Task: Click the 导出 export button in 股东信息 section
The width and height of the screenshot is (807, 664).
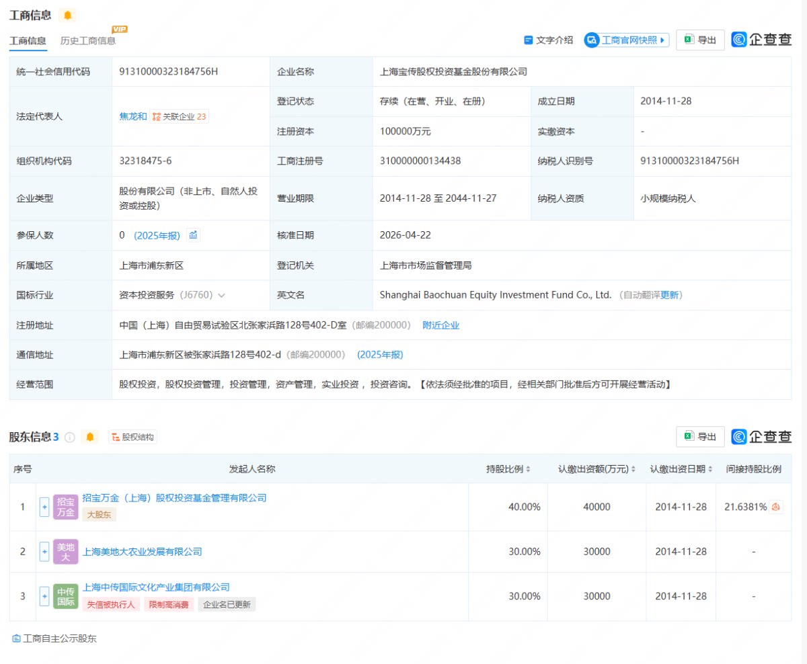Action: point(700,437)
